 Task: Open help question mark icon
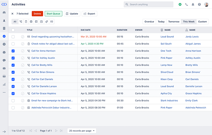click(x=199, y=4)
